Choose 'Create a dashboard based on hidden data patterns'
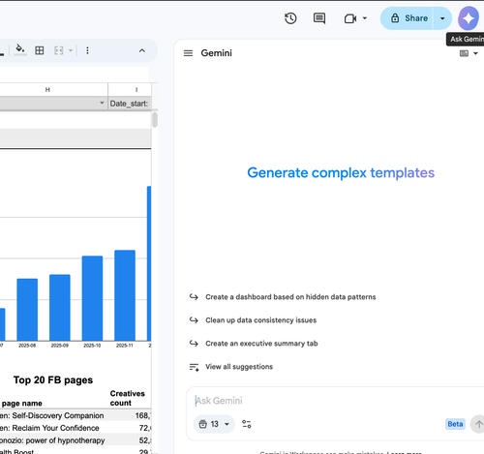This screenshot has width=484, height=454. point(290,297)
